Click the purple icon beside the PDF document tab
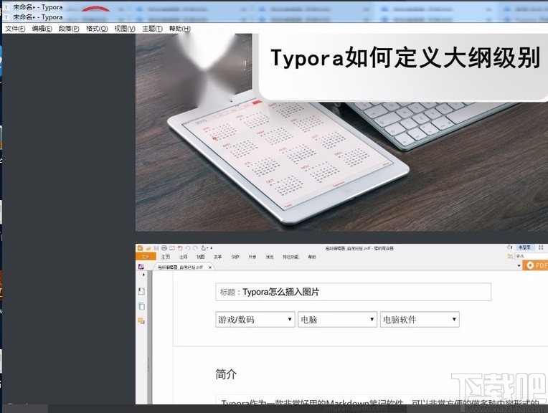Screen dimensions: 548x413 tap(141, 267)
